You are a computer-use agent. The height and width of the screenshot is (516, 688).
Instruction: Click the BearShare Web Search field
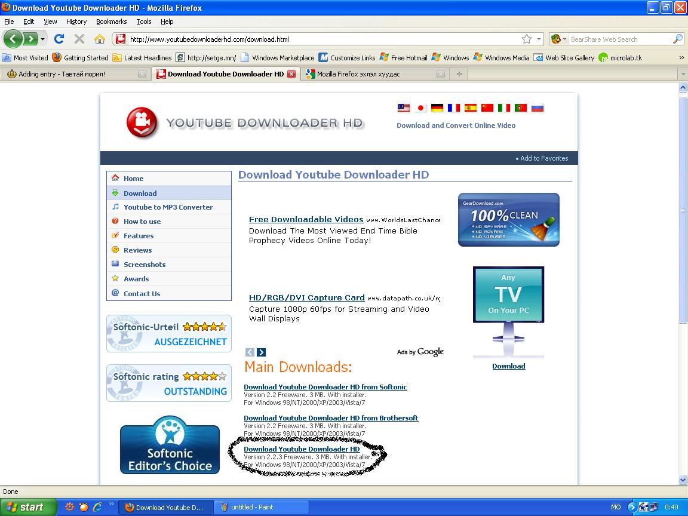pos(621,39)
